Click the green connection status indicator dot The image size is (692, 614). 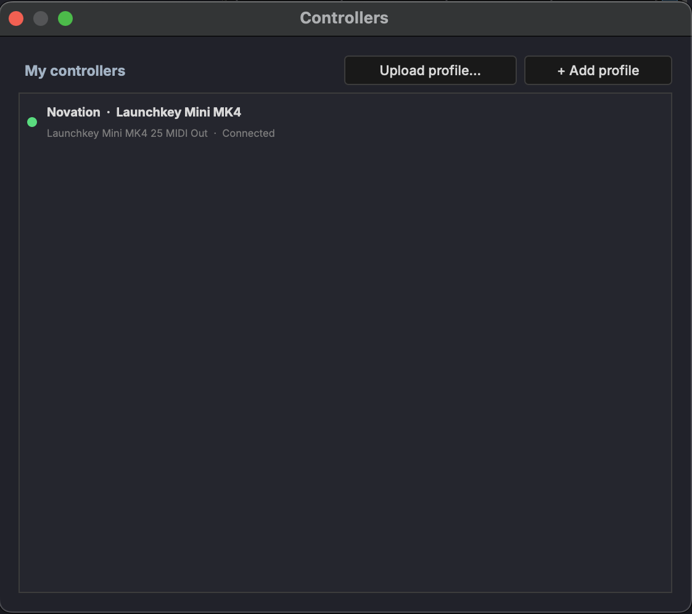coord(32,121)
